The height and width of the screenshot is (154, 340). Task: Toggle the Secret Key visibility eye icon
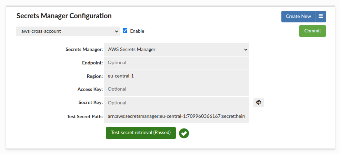(x=259, y=102)
